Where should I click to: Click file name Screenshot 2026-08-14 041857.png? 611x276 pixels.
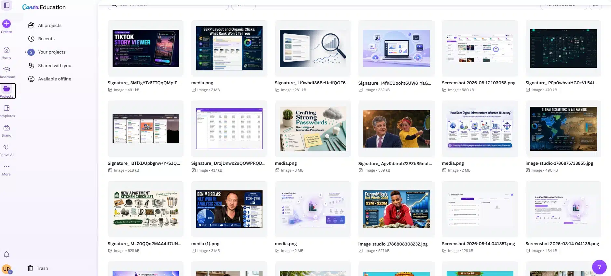pyautogui.click(x=478, y=244)
